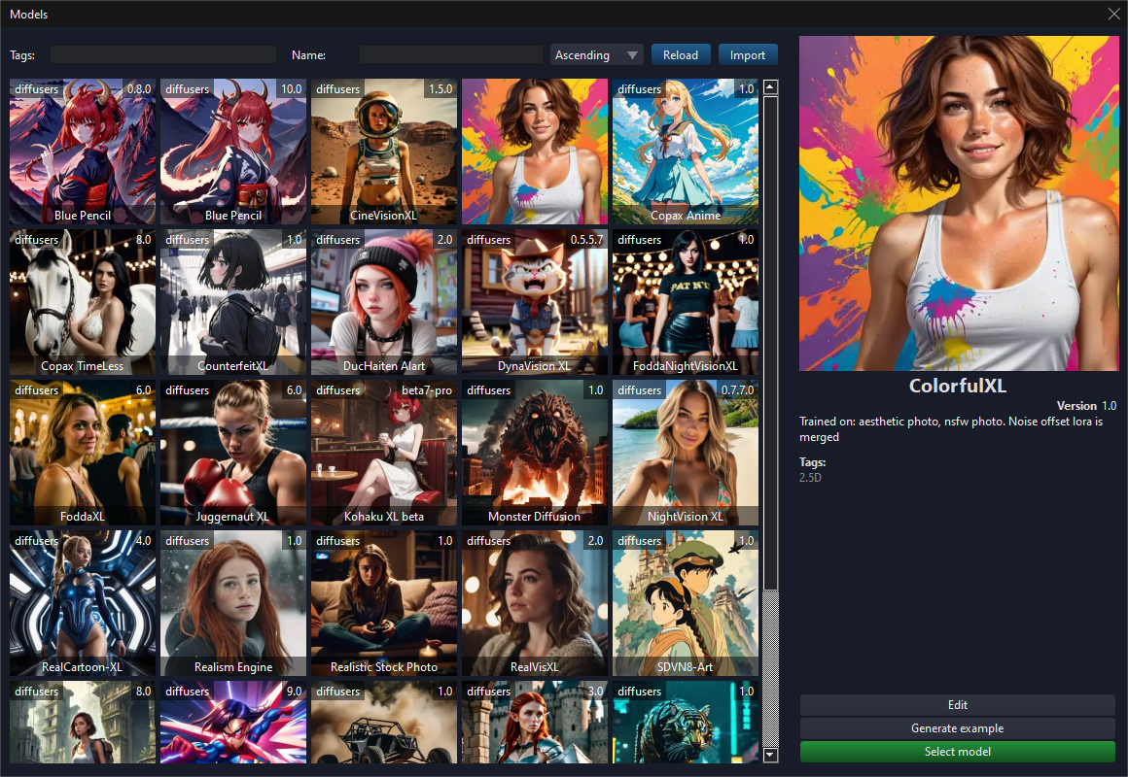Select the Copax TimeLess model thumbnail

[83, 303]
